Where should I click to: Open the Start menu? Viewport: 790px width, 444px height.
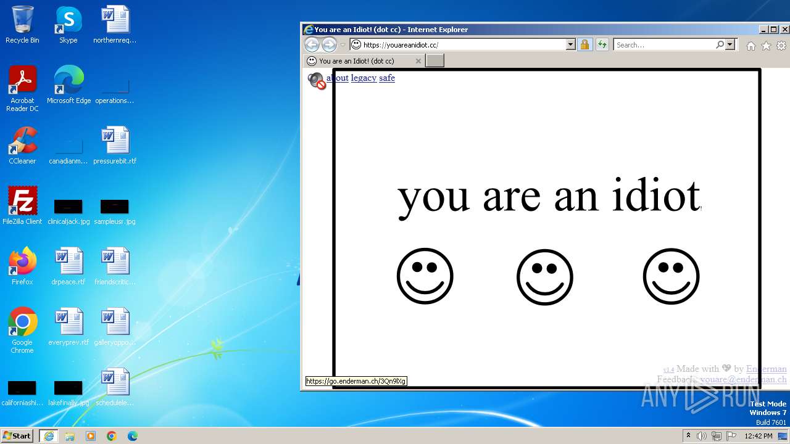17,435
